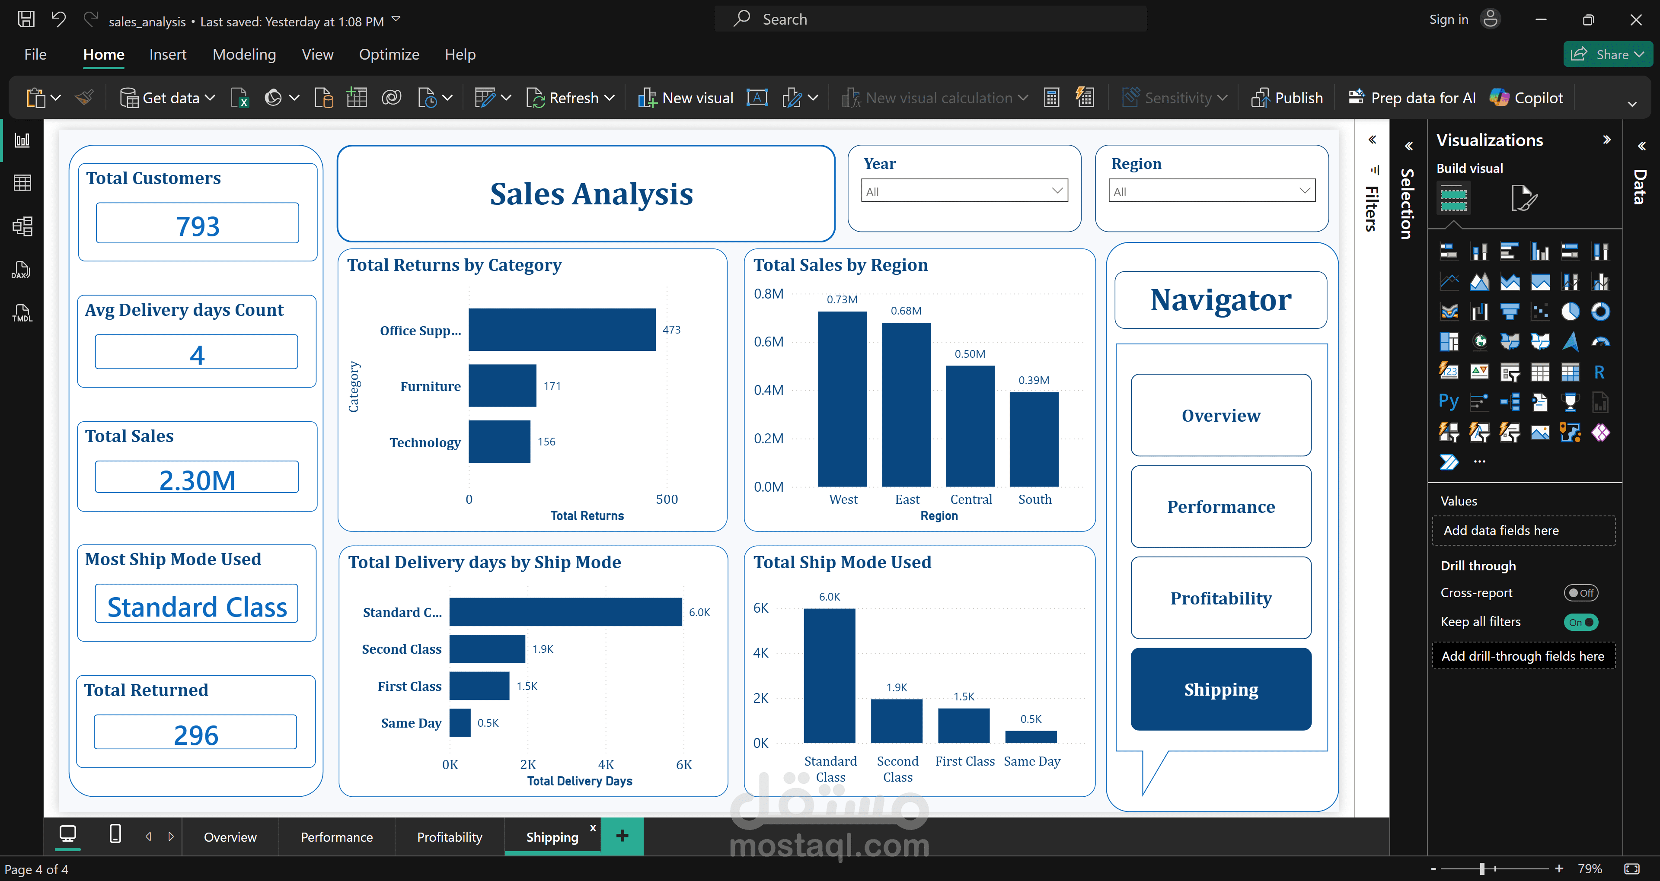Select the Python visual icon

1449,402
